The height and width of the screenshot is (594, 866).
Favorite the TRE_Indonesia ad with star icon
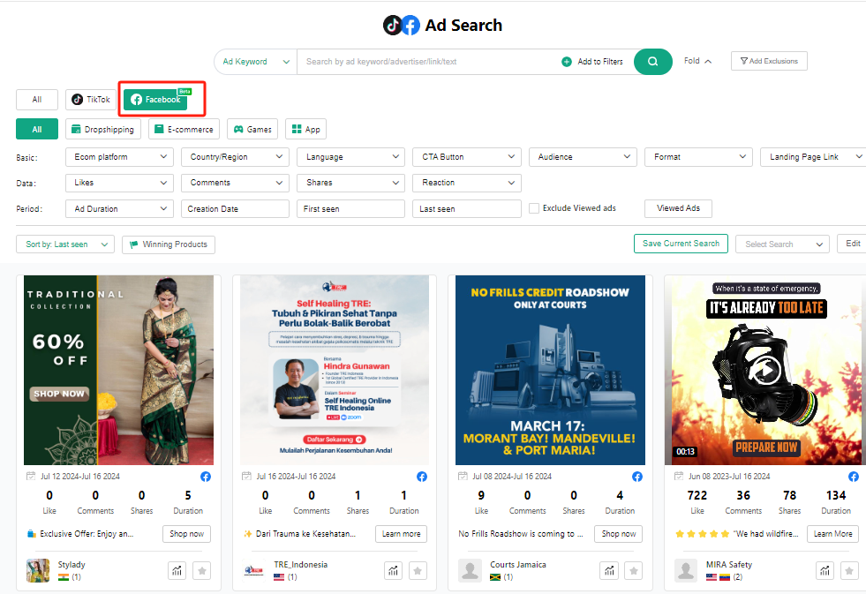point(418,571)
